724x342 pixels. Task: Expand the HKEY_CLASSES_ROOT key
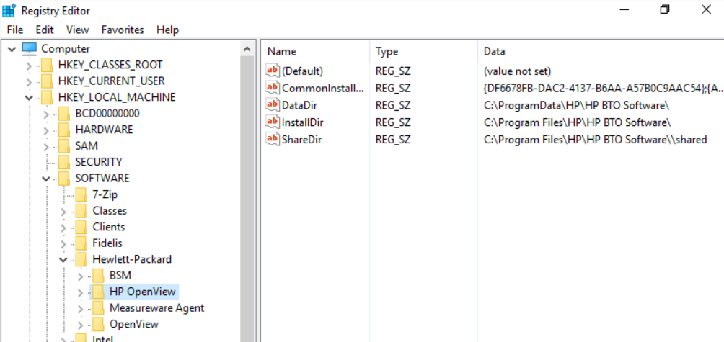click(x=29, y=66)
